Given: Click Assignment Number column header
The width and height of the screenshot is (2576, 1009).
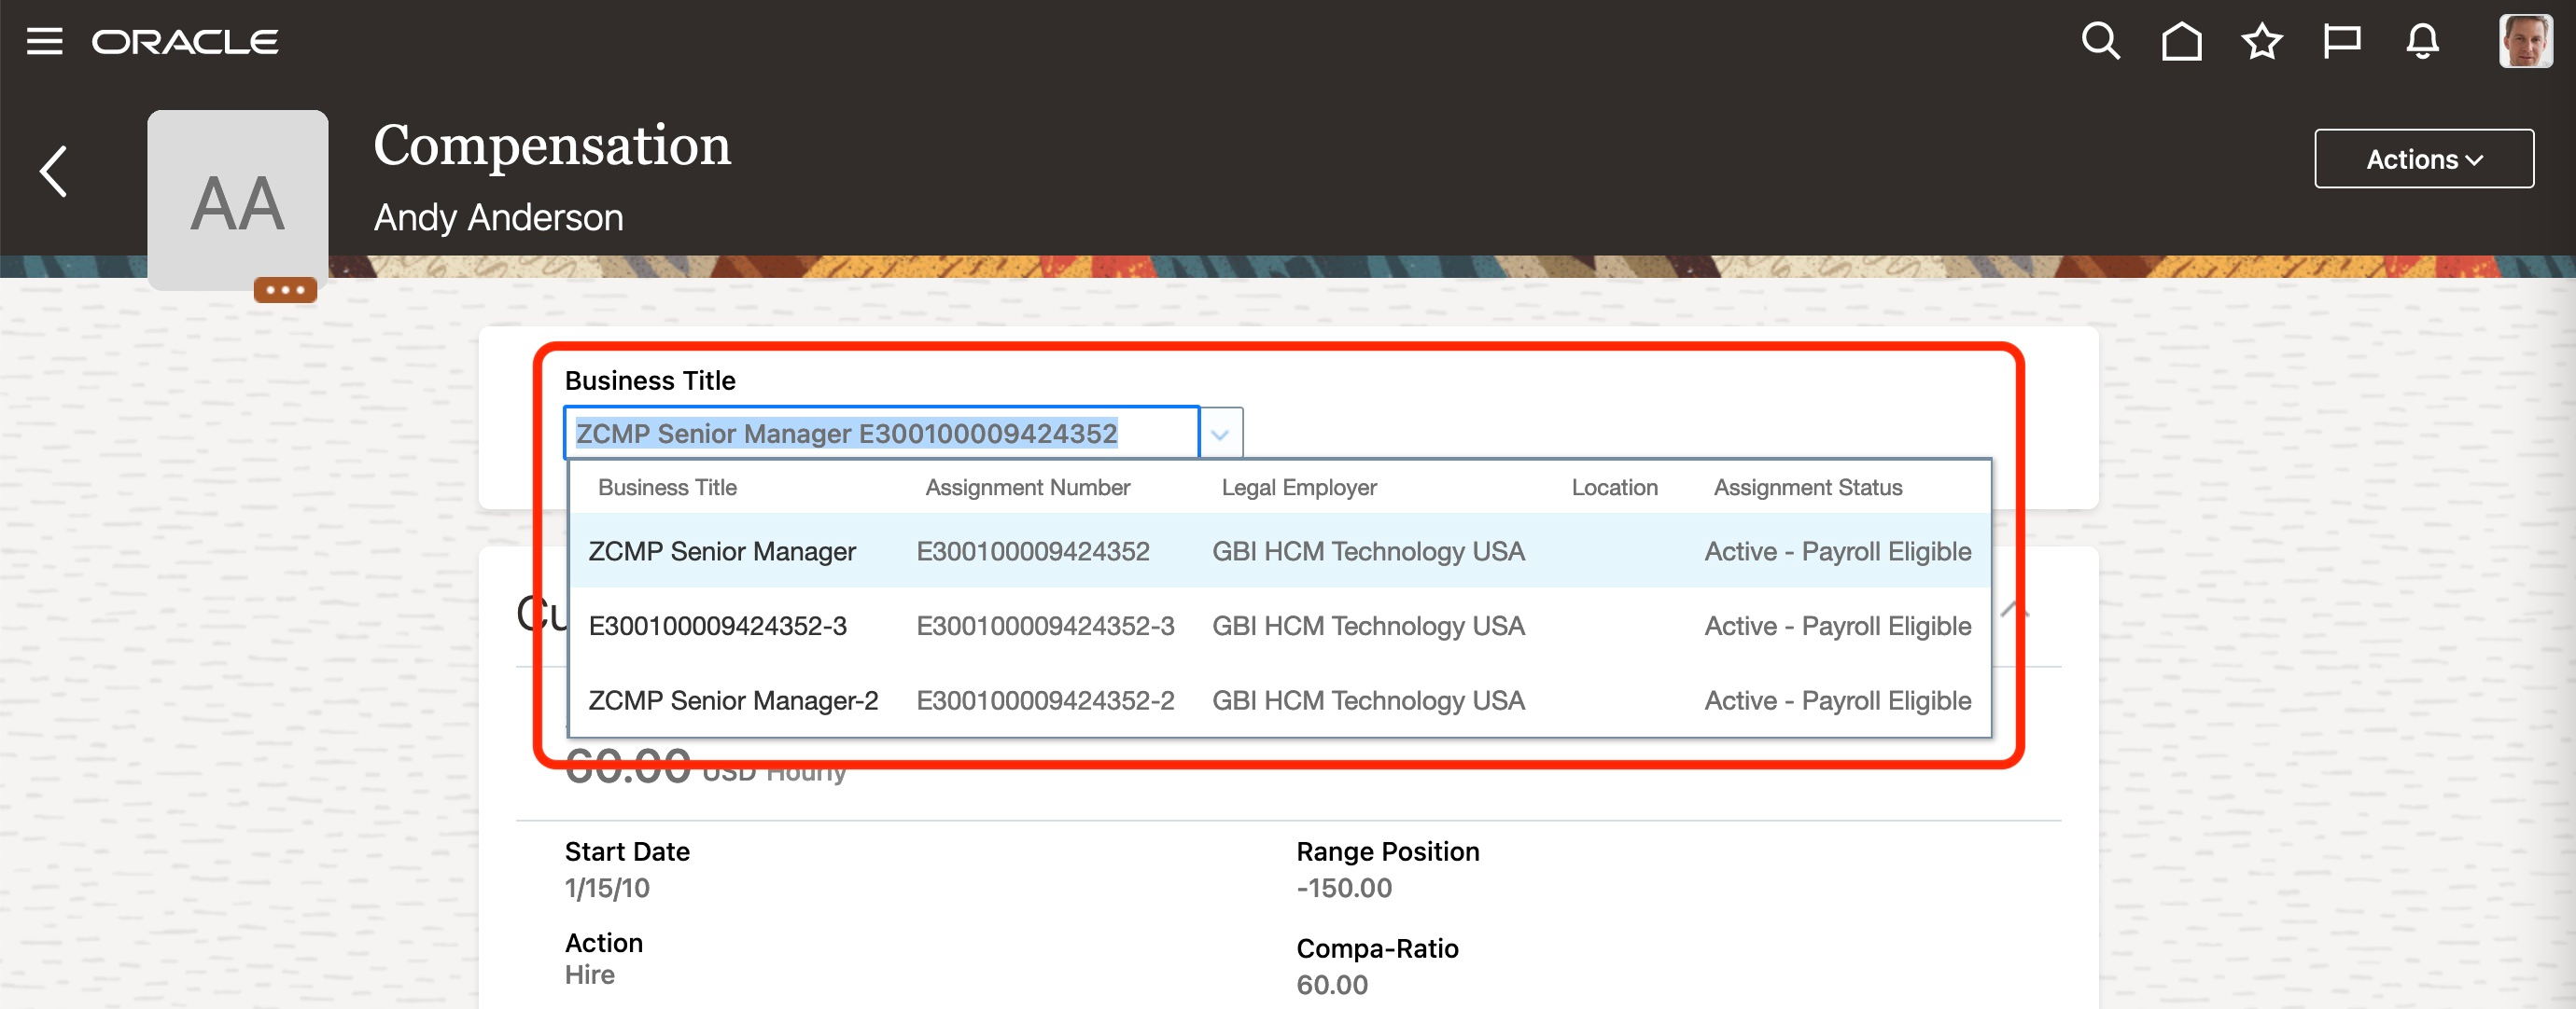Looking at the screenshot, I should coord(1027,488).
